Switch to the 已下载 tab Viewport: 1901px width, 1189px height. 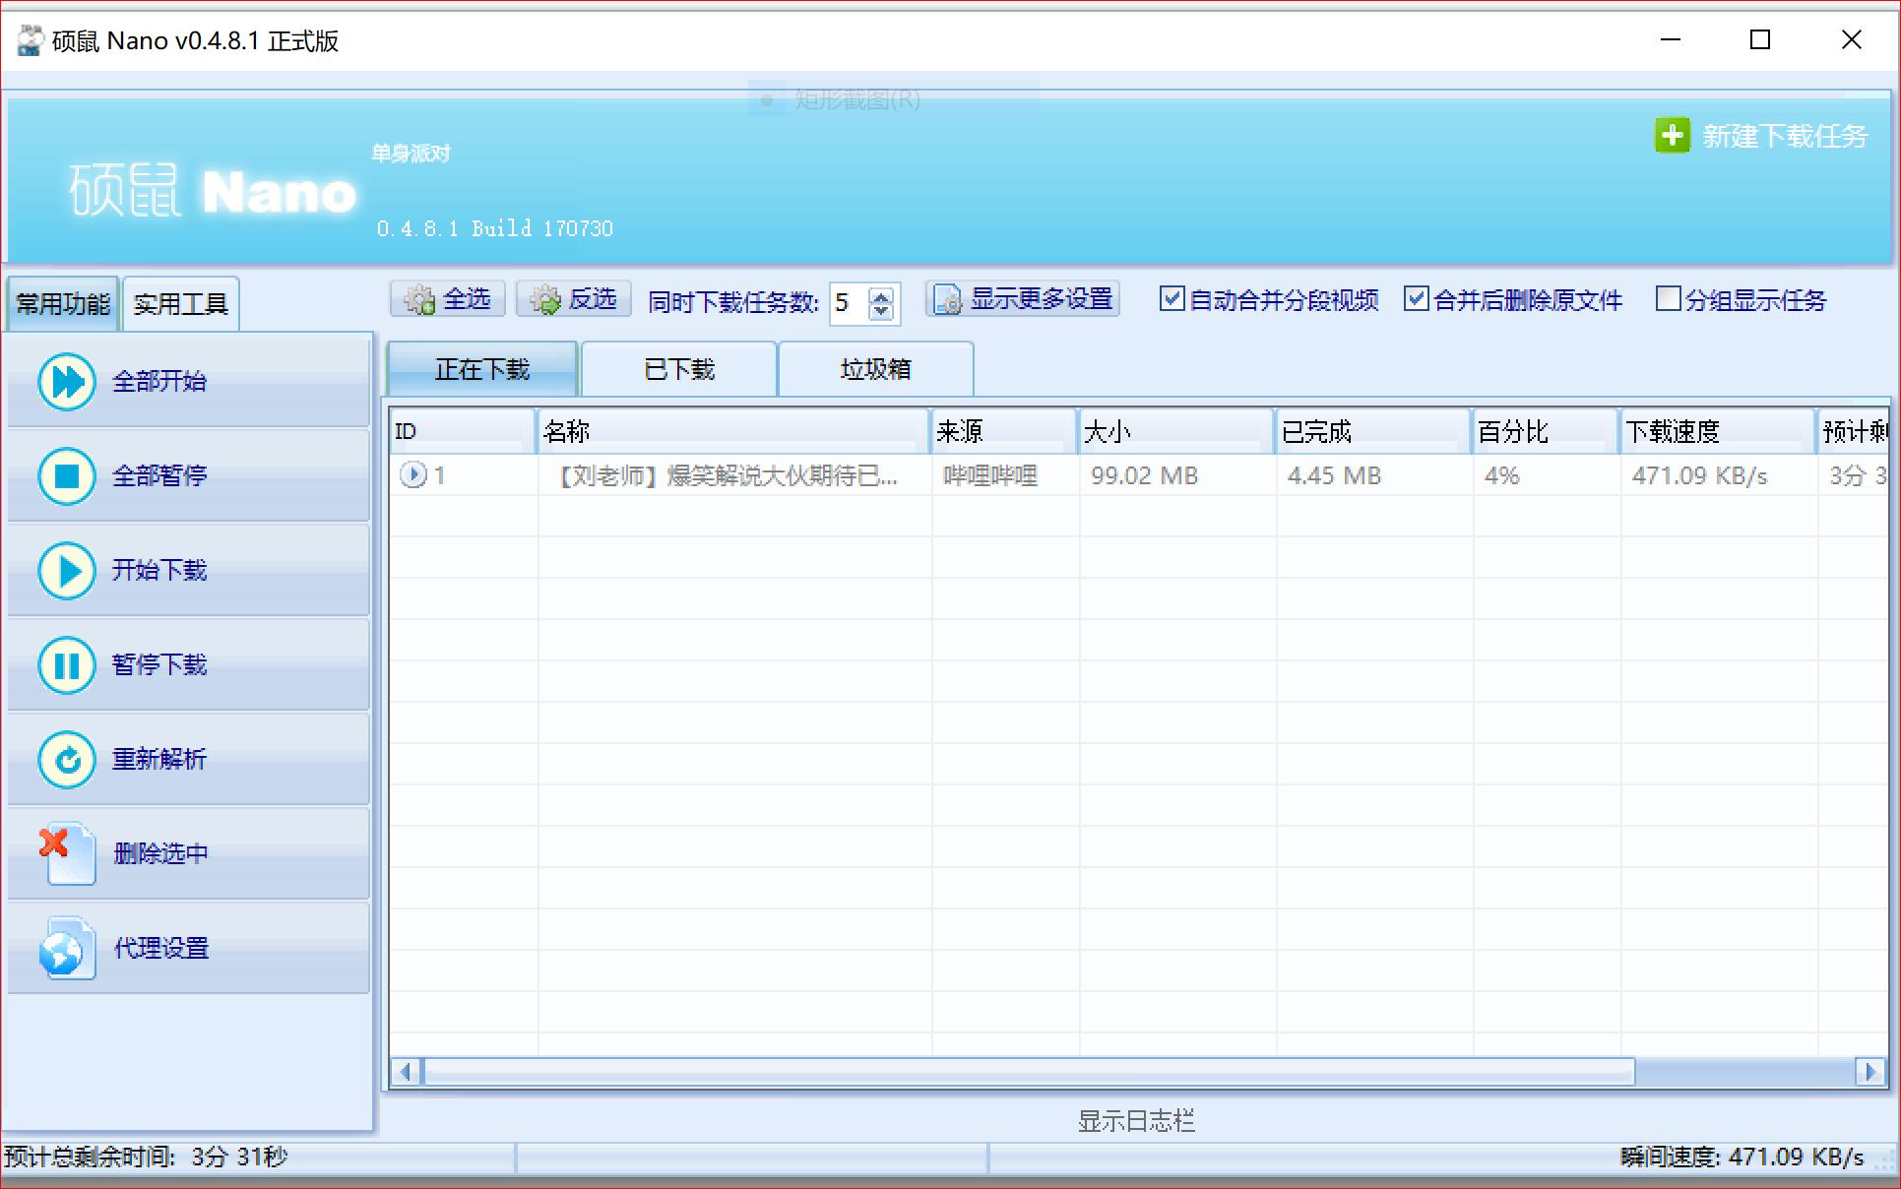(x=678, y=368)
